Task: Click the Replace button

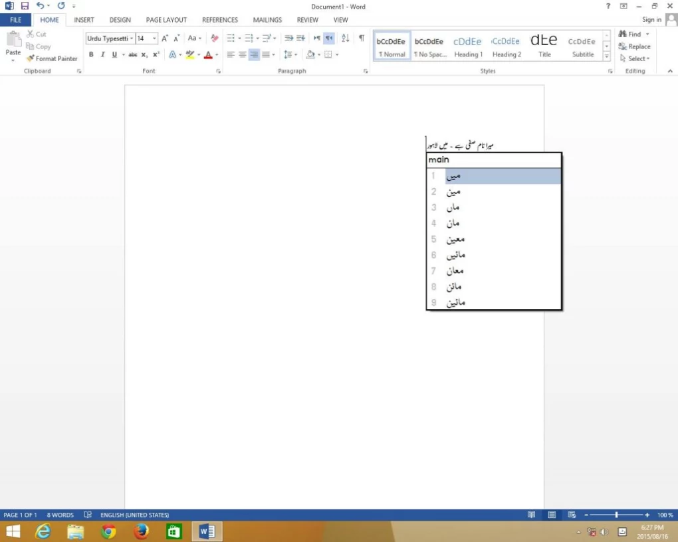Action: (634, 46)
